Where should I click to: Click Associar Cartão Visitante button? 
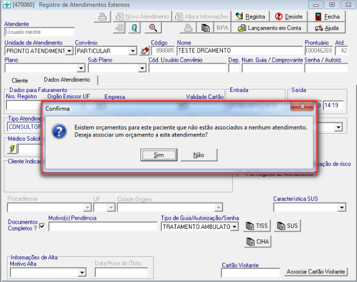point(316,271)
